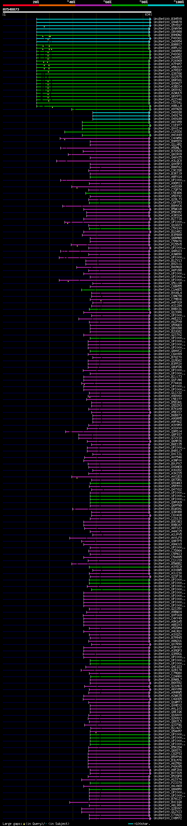Viewport: 187px width, 826px height.
Task: Select hit label UniRef100_Q00ZJ4
Action: [x=168, y=128]
